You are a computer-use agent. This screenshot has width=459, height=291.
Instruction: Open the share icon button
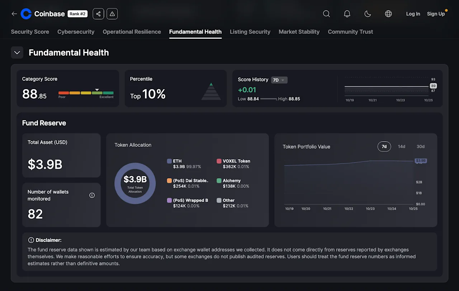[98, 14]
